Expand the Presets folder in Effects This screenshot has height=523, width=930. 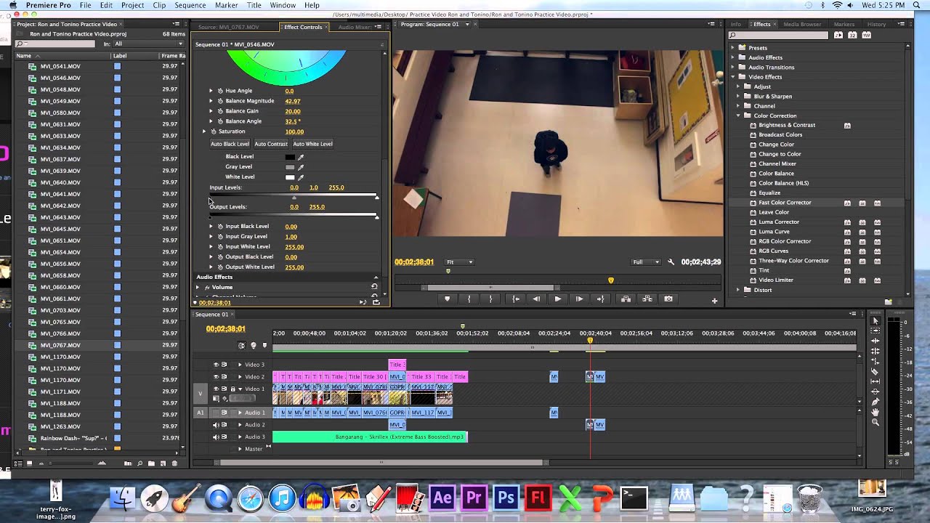(732, 48)
